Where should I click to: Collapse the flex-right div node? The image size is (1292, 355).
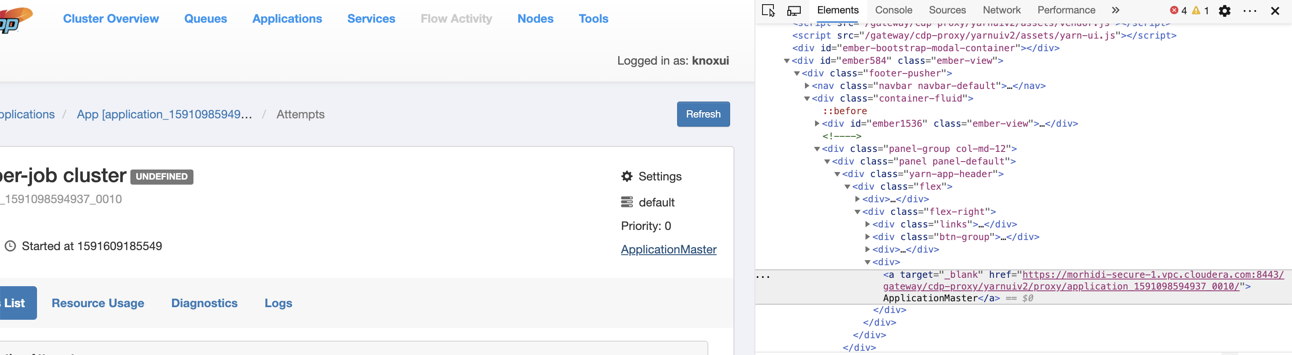click(x=857, y=212)
